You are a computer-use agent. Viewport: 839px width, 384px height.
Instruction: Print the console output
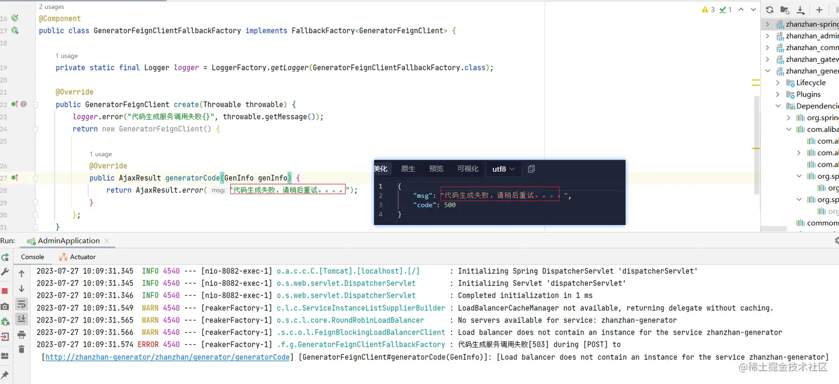tap(22, 334)
